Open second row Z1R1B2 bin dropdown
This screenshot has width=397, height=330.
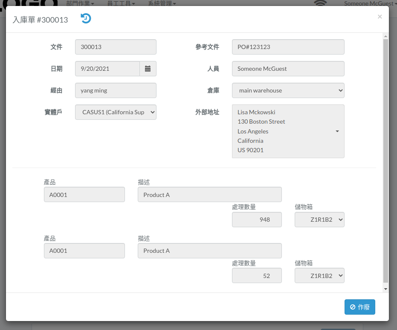point(319,275)
